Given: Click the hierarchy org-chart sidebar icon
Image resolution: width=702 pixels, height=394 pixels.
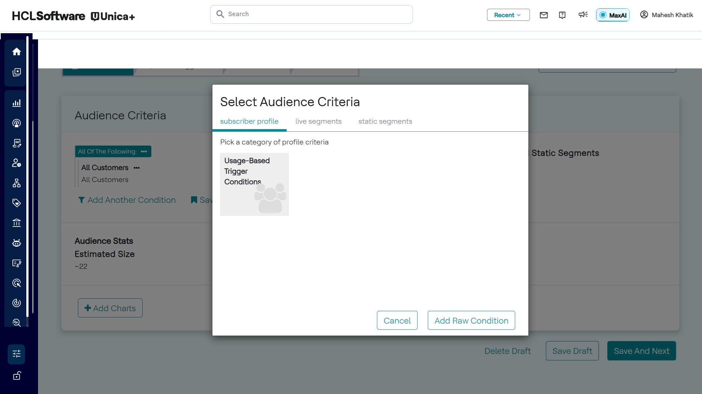Looking at the screenshot, I should (16, 183).
